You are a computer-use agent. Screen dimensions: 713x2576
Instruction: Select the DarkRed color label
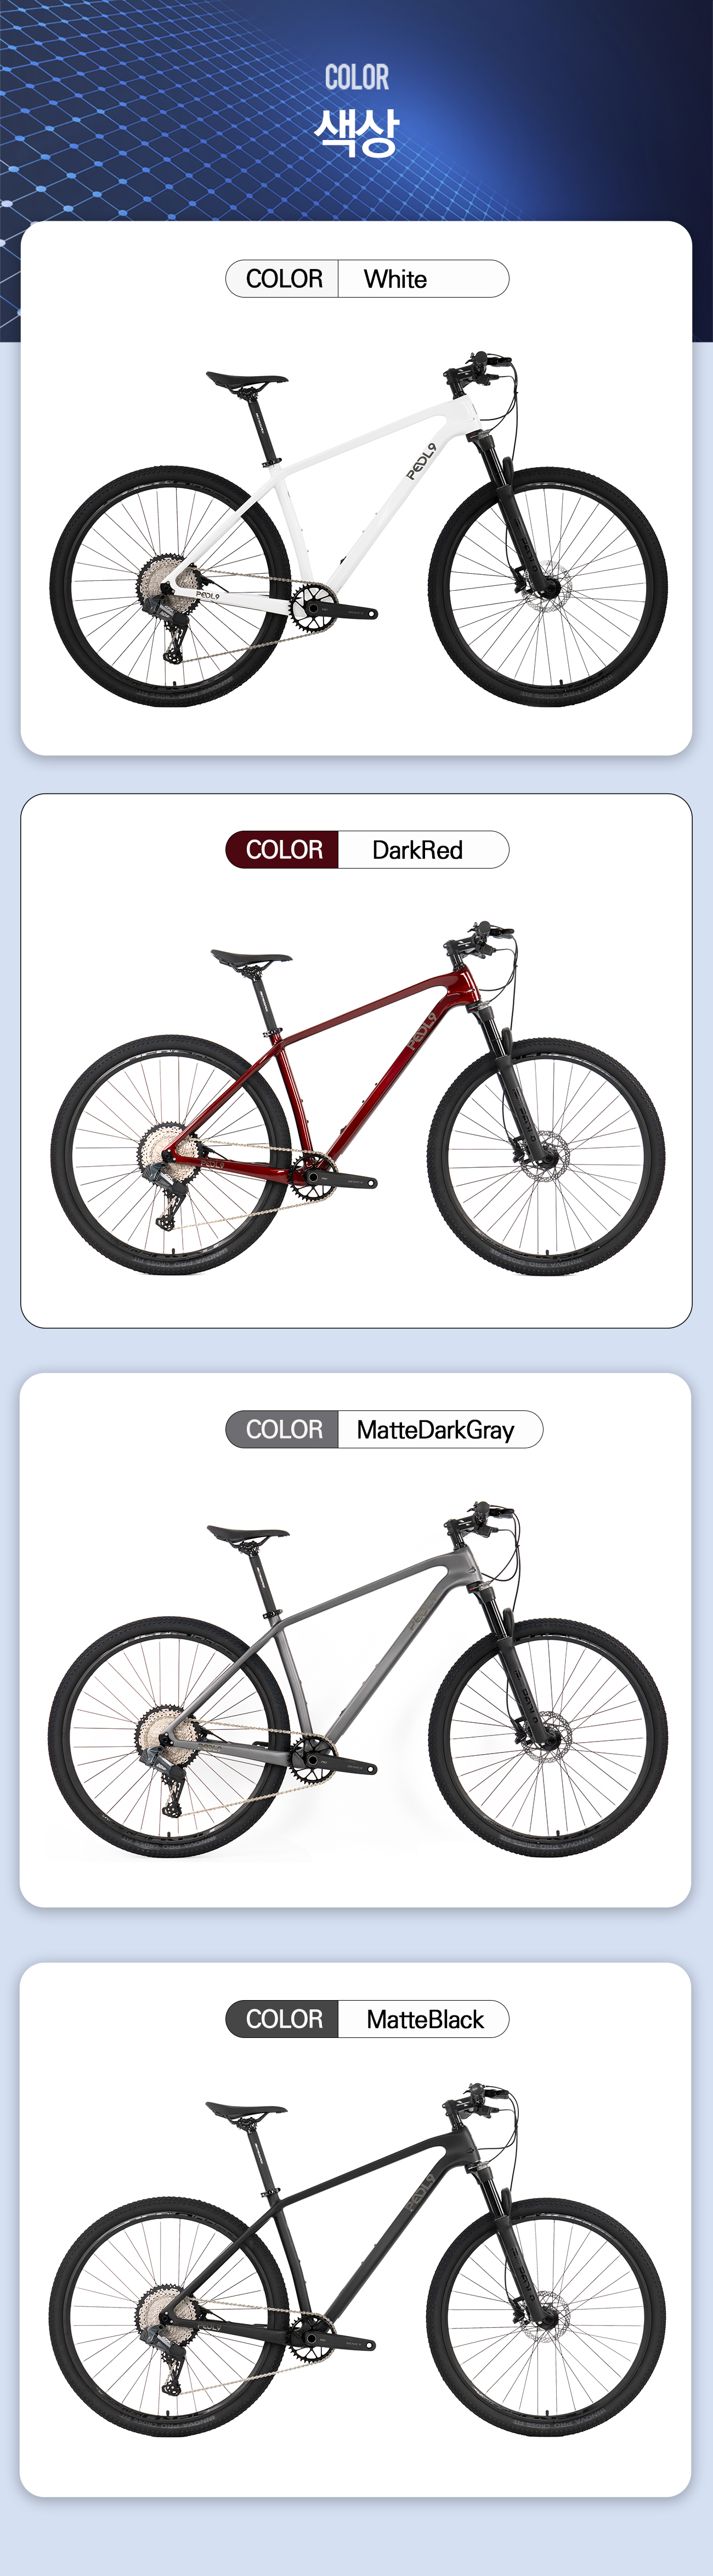tap(417, 850)
